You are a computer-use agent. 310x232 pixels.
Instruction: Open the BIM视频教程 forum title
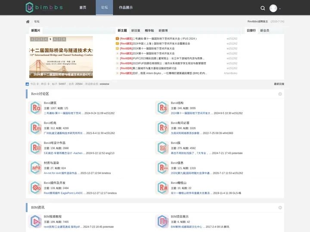pos(53,217)
